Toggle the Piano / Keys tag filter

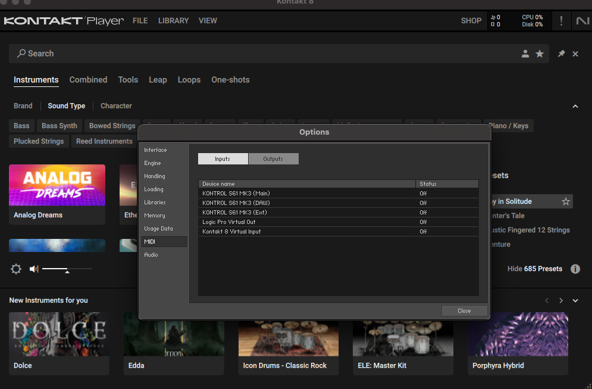pyautogui.click(x=509, y=126)
